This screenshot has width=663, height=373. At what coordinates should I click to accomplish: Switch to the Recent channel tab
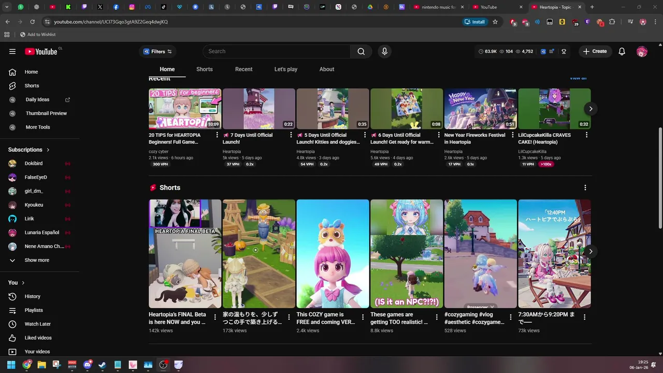[244, 69]
